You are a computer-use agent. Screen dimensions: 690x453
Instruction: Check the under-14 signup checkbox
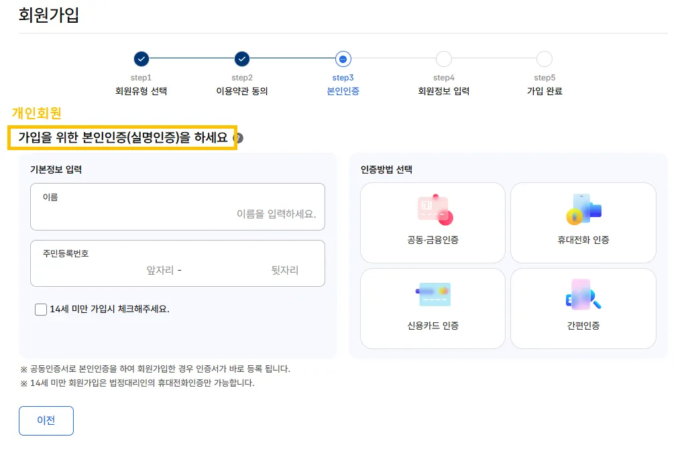[41, 309]
